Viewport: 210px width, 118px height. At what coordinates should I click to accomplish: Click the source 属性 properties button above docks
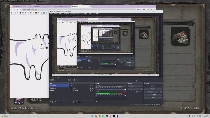tap(69, 80)
